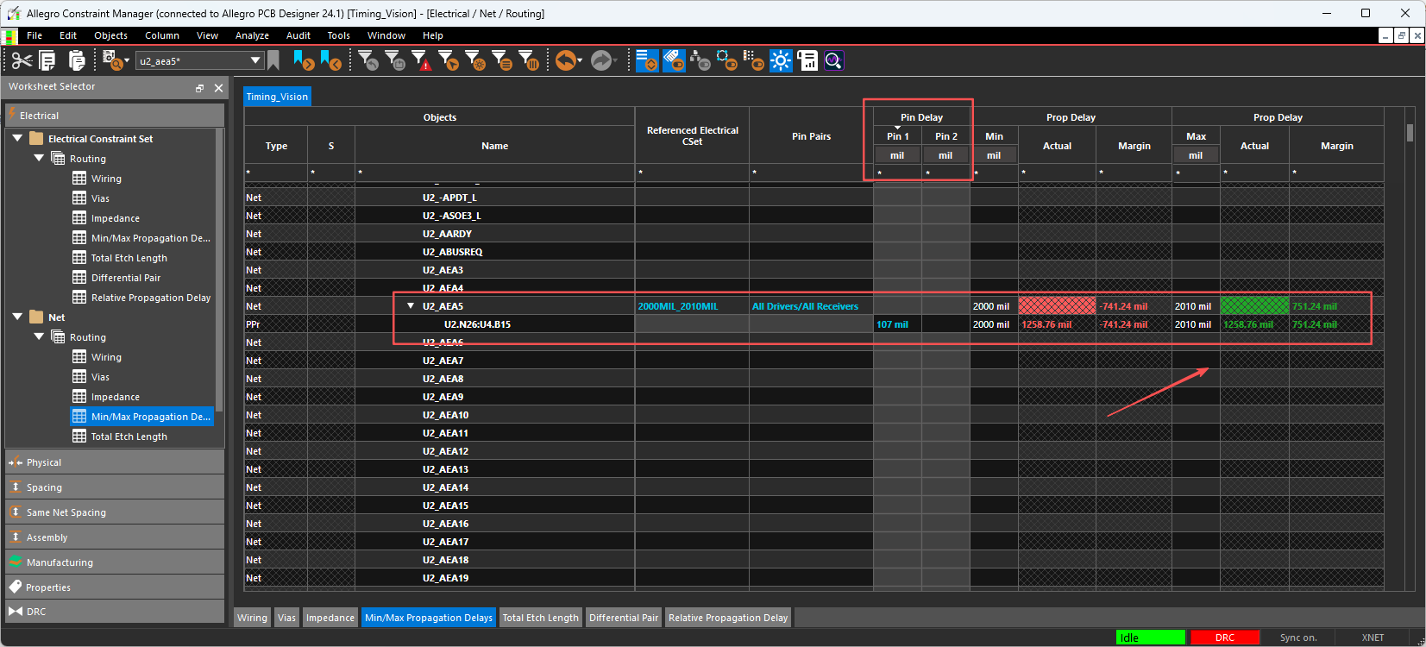Click the magnifier waveform analysis icon
The image size is (1426, 647).
click(833, 60)
